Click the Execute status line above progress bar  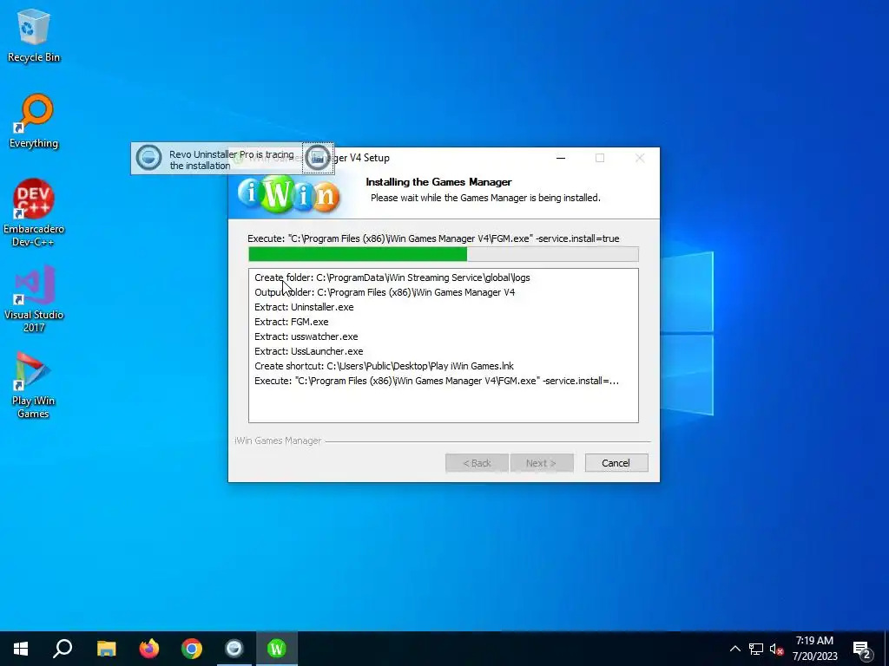point(433,238)
